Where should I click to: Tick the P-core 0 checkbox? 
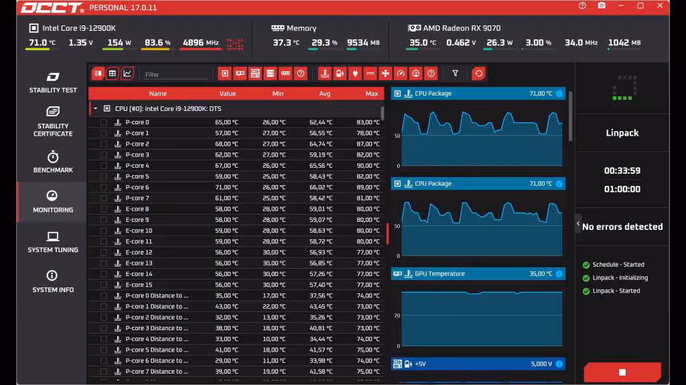click(104, 122)
